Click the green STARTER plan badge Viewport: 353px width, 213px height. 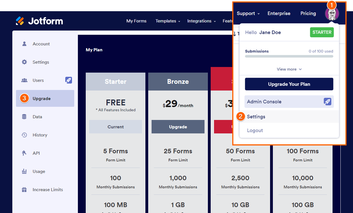tap(322, 32)
